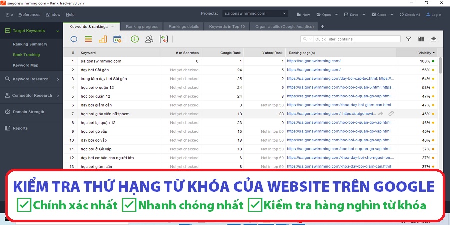This screenshot has width=450, height=225.
Task: Open the Preferences menu
Action: [x=29, y=15]
